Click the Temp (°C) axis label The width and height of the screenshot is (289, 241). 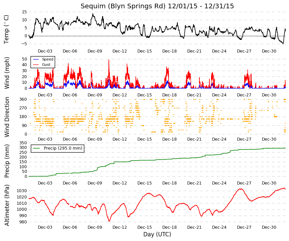(6, 29)
